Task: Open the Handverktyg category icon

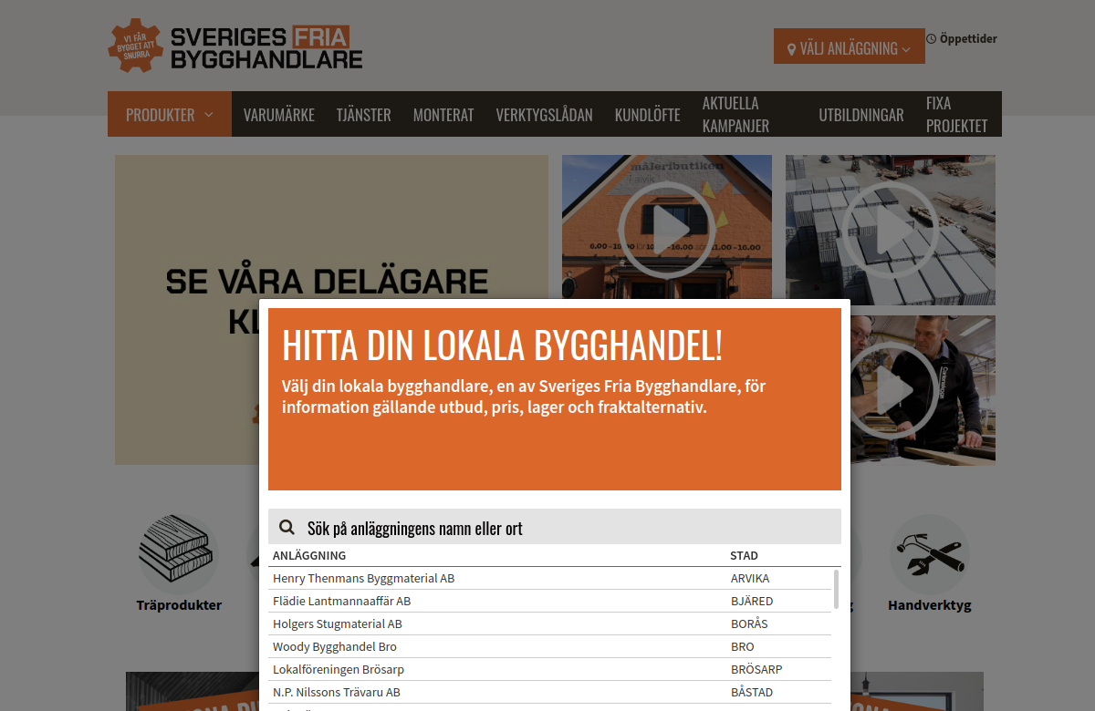Action: [930, 553]
